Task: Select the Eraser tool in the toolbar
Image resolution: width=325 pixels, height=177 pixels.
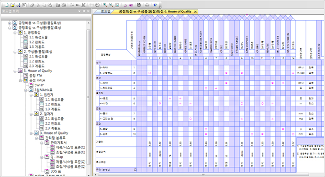Action: pos(32,5)
